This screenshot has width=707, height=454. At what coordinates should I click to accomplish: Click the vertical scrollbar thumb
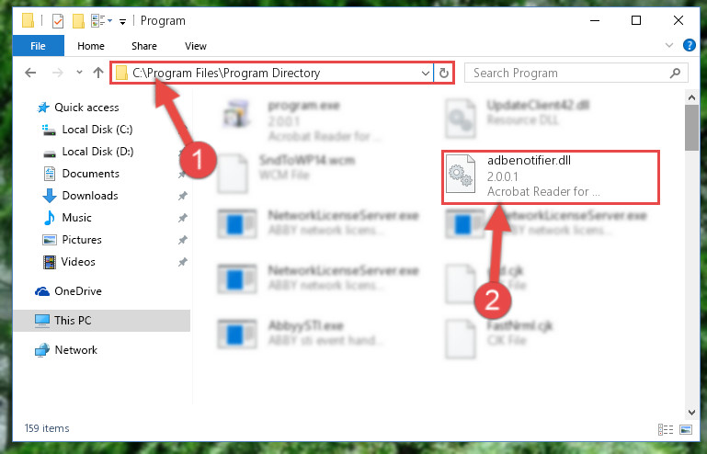click(x=691, y=128)
